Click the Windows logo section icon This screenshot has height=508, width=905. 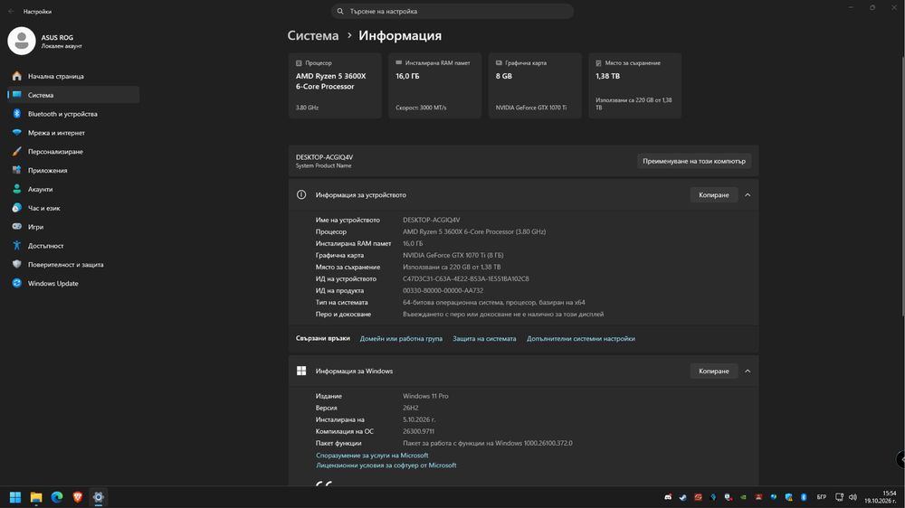(x=301, y=372)
